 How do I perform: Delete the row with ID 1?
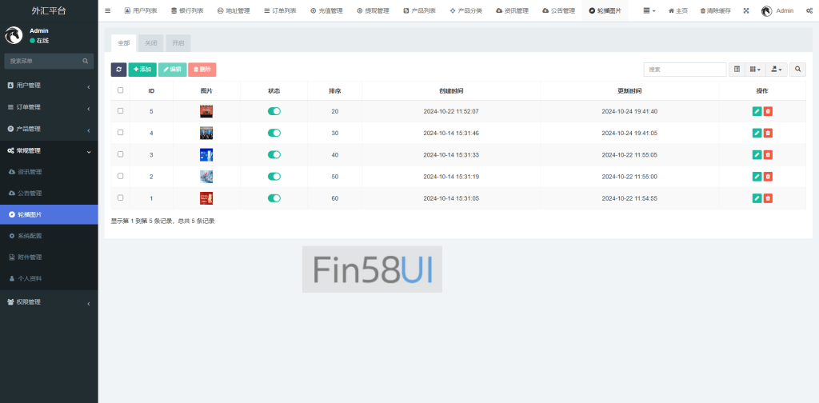click(x=768, y=198)
